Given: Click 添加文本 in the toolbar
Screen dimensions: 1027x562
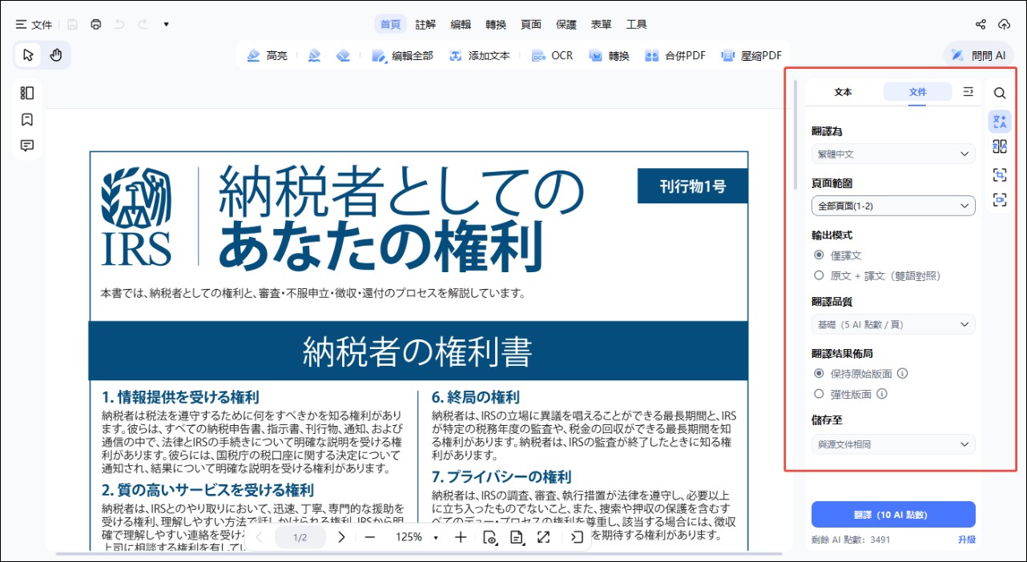Looking at the screenshot, I should click(480, 56).
